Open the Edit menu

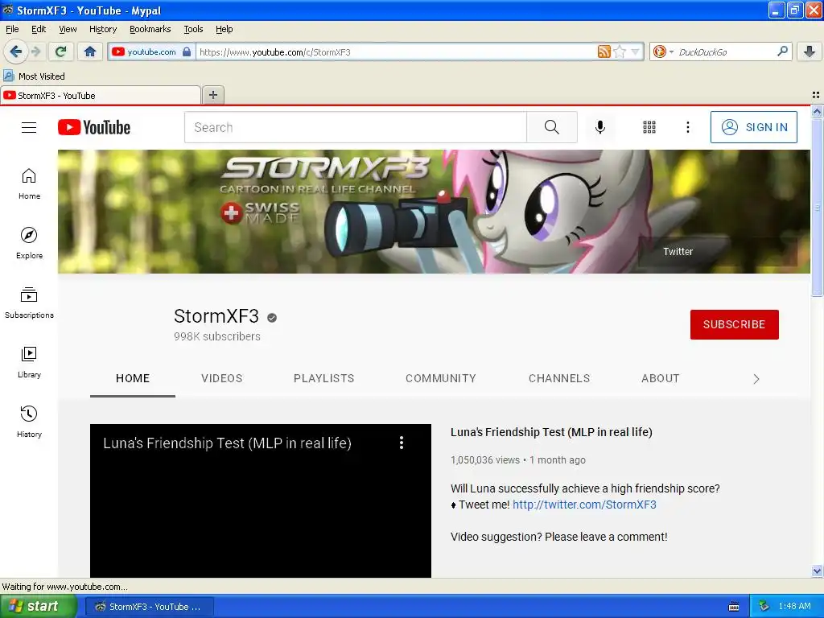click(x=39, y=29)
